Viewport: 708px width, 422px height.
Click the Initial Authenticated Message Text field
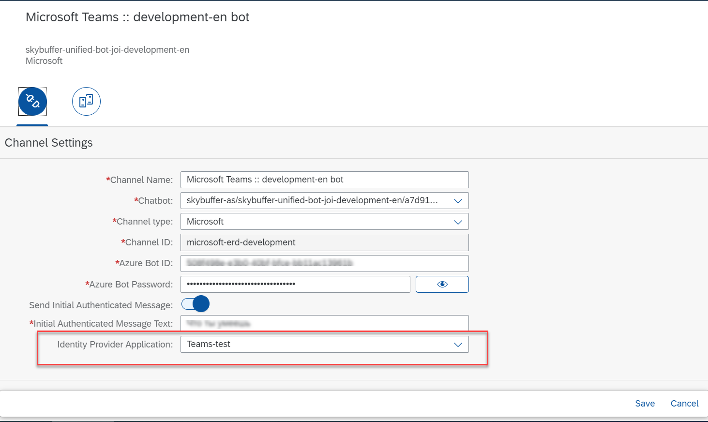tap(324, 323)
